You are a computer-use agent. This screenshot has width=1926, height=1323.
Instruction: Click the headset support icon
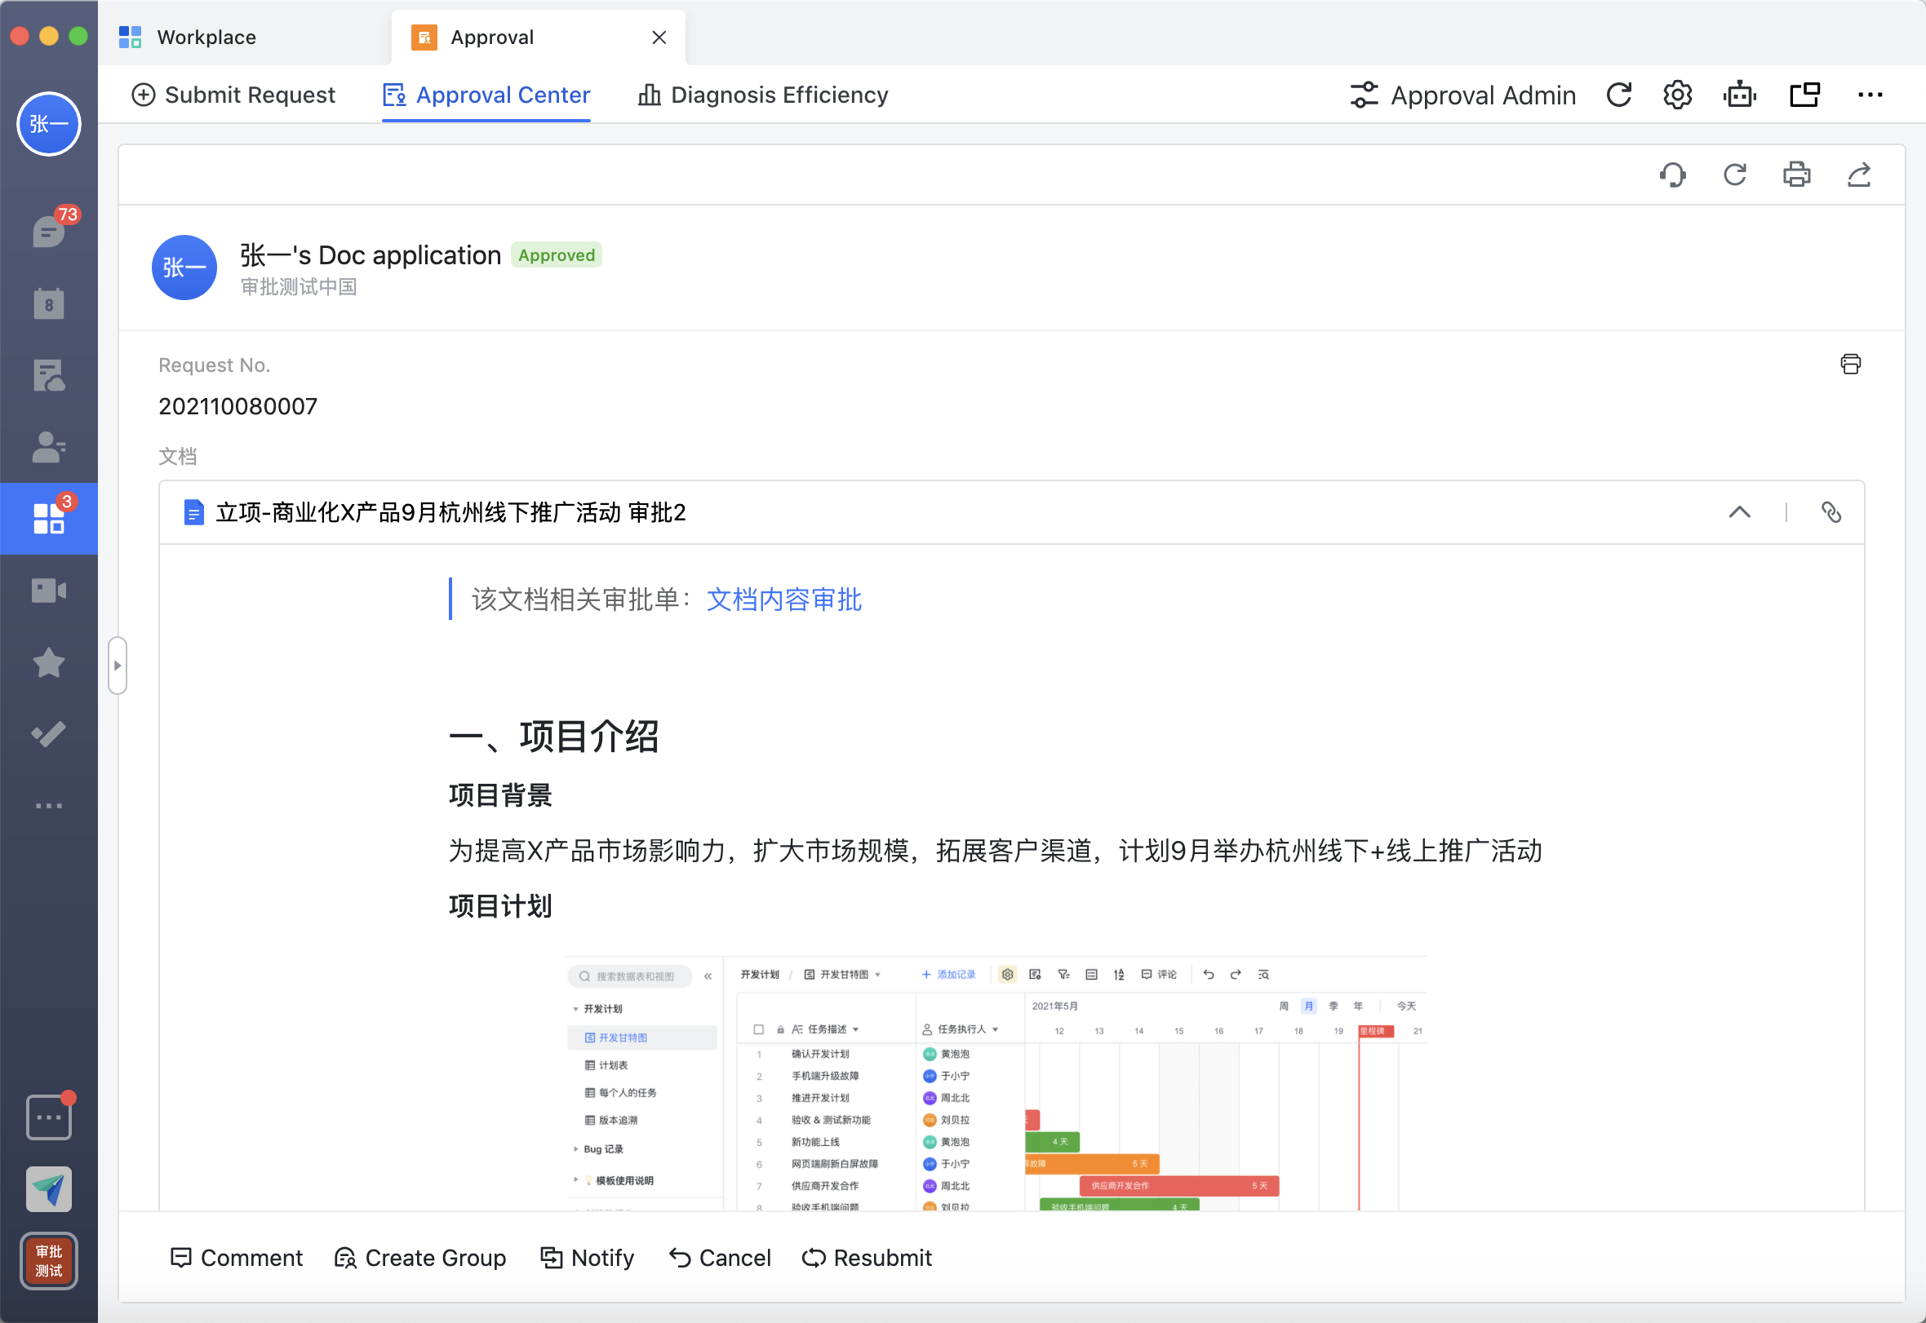1672,175
